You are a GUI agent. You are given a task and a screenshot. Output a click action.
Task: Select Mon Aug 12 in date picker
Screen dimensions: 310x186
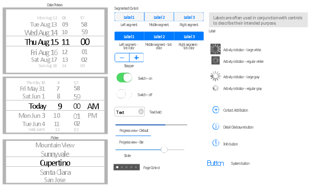coord(47,18)
